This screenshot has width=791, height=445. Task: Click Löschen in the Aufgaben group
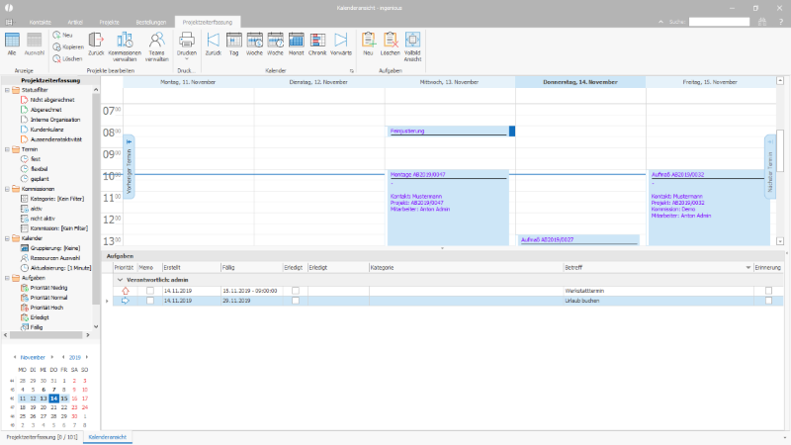tap(390, 44)
